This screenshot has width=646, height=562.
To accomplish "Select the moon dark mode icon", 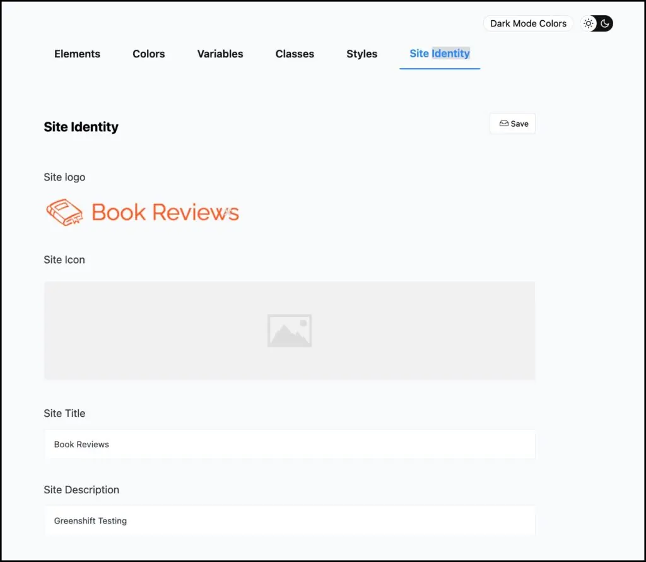I will click(605, 23).
